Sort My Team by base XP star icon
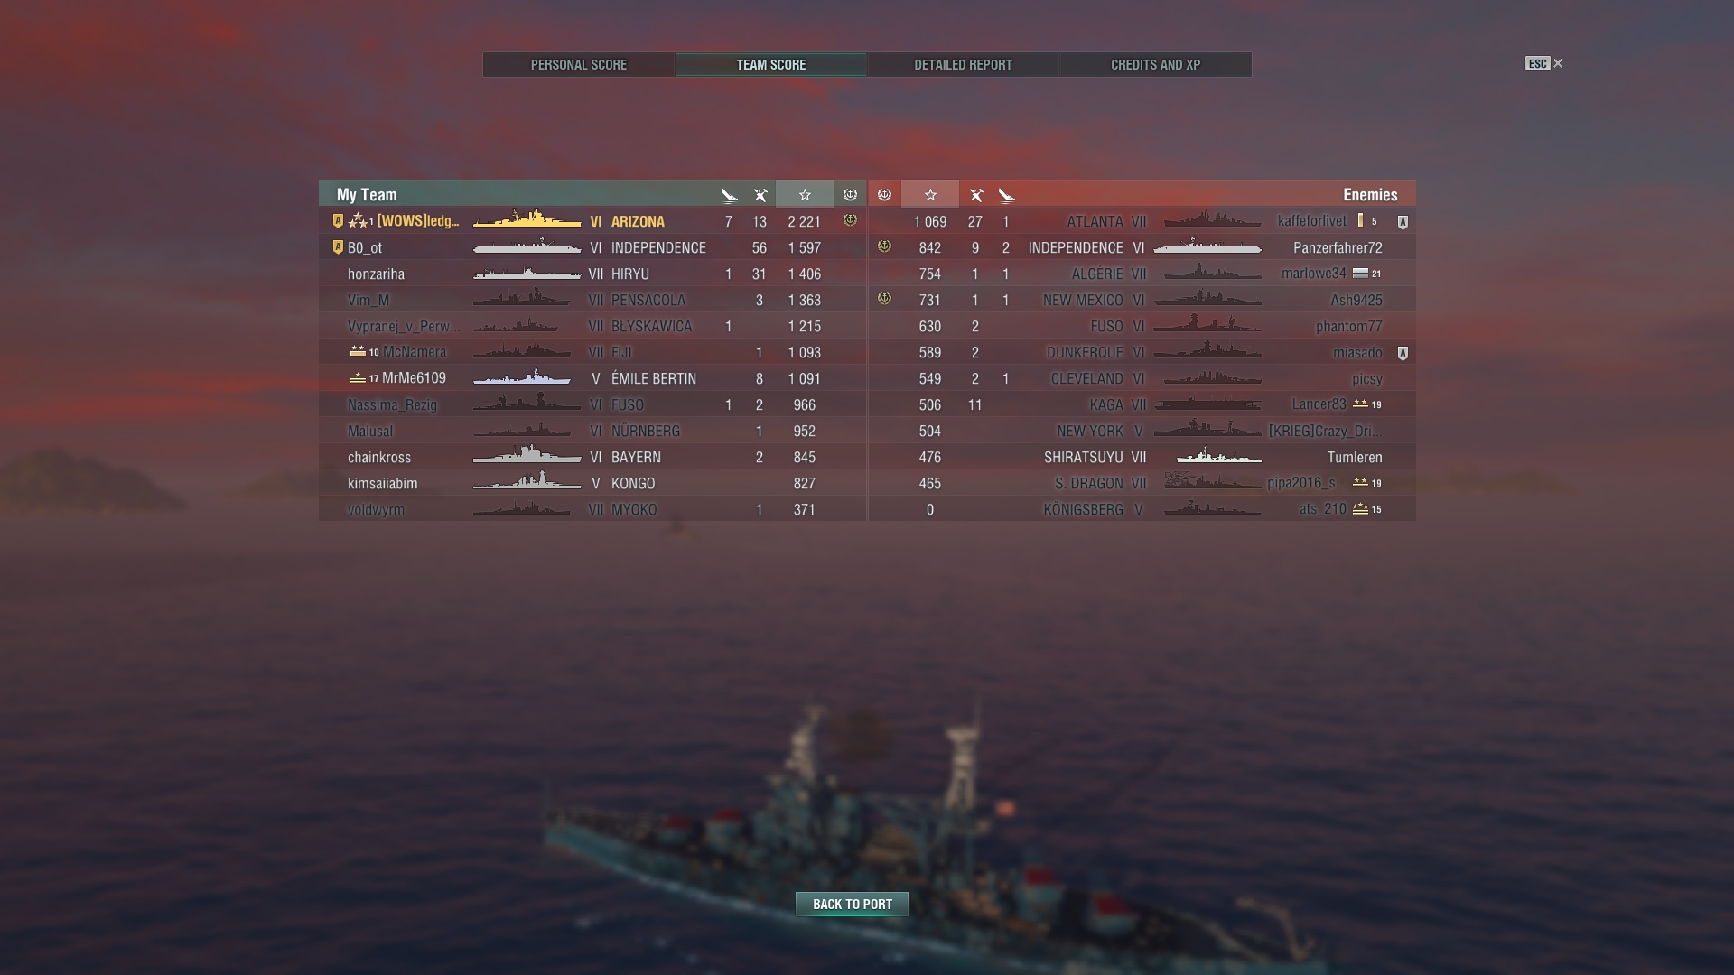Viewport: 1734px width, 975px height. (805, 195)
